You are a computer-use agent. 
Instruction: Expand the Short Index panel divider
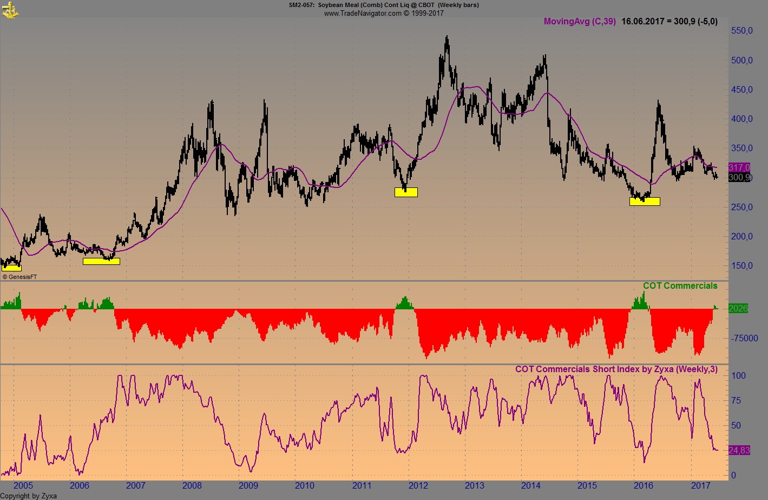(x=363, y=363)
